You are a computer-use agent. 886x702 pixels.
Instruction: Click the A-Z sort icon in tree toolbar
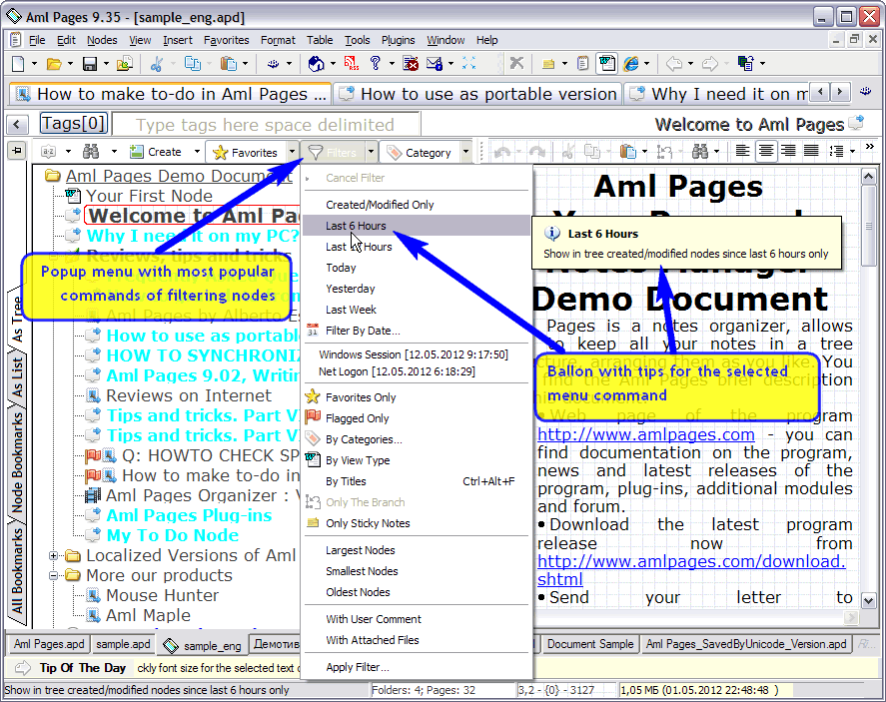pyautogui.click(x=49, y=152)
